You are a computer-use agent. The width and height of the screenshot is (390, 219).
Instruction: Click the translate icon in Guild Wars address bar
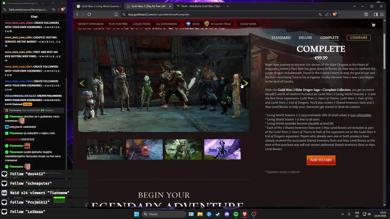click(320, 14)
